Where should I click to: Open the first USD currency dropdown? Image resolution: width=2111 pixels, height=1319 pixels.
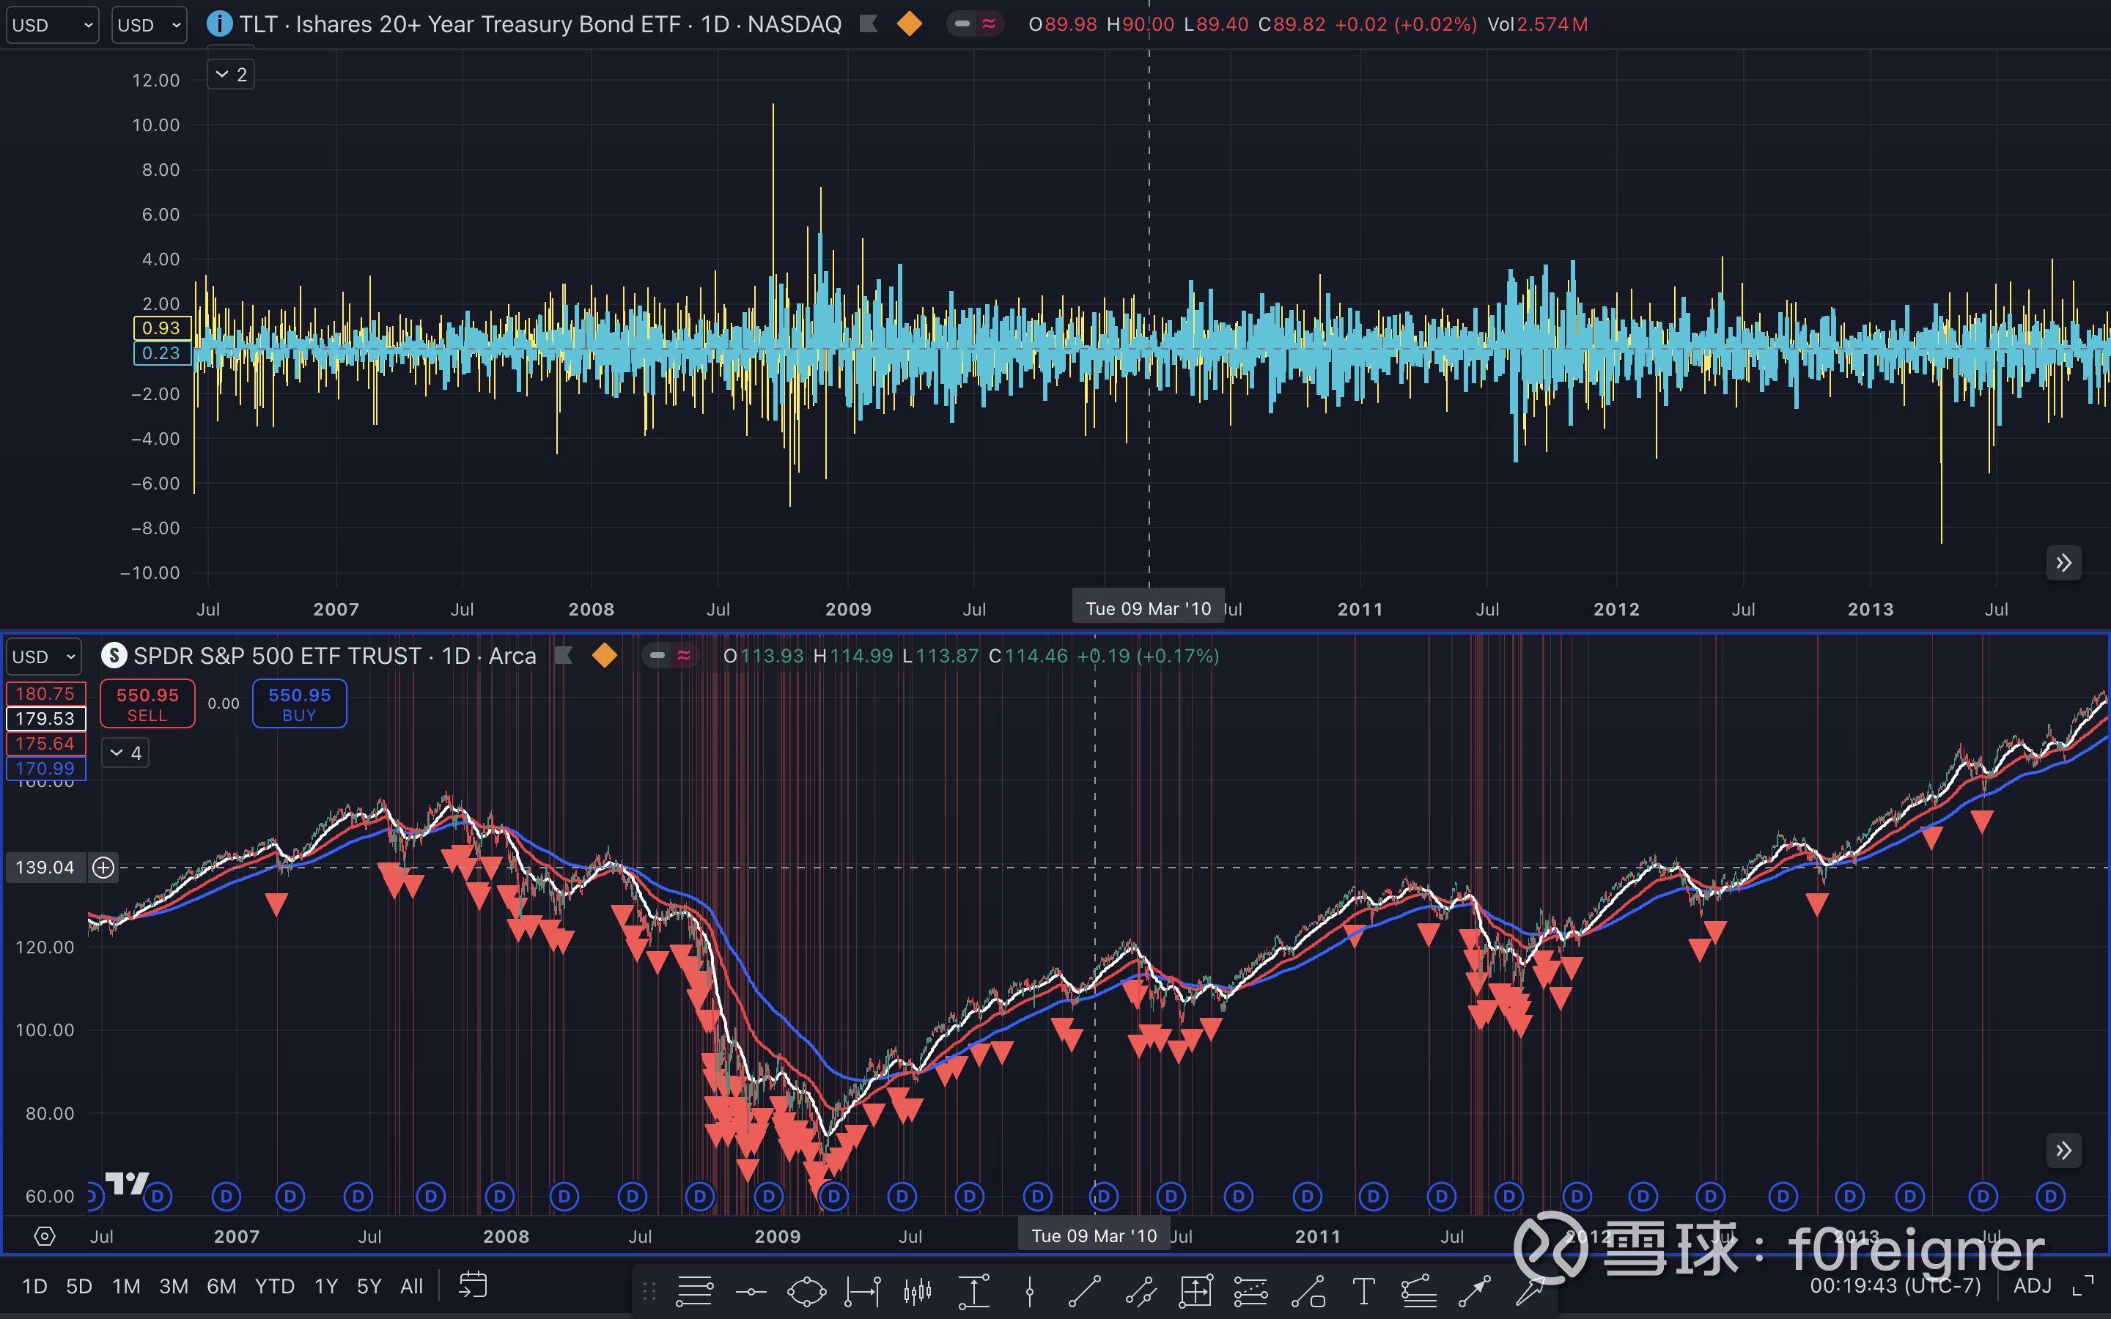click(x=52, y=24)
